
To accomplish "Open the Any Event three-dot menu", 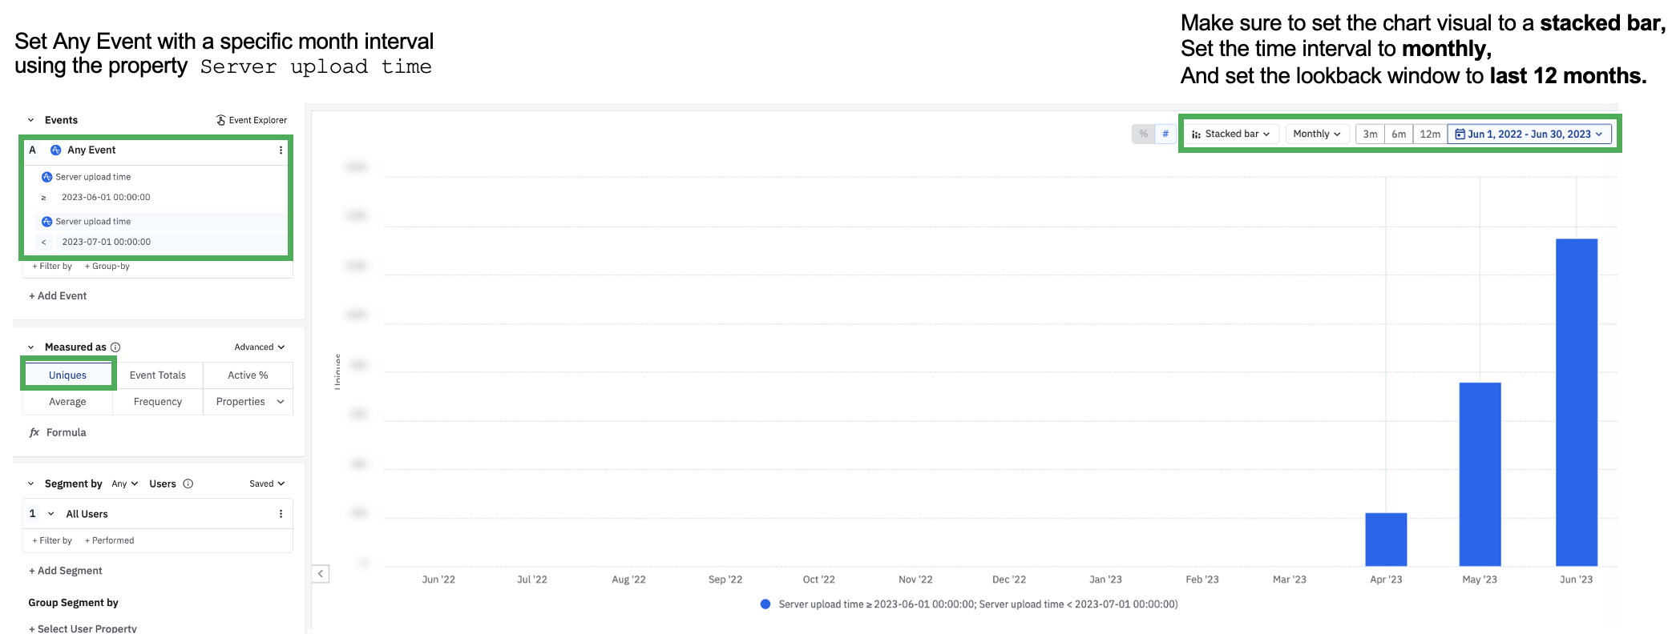I will click(281, 150).
